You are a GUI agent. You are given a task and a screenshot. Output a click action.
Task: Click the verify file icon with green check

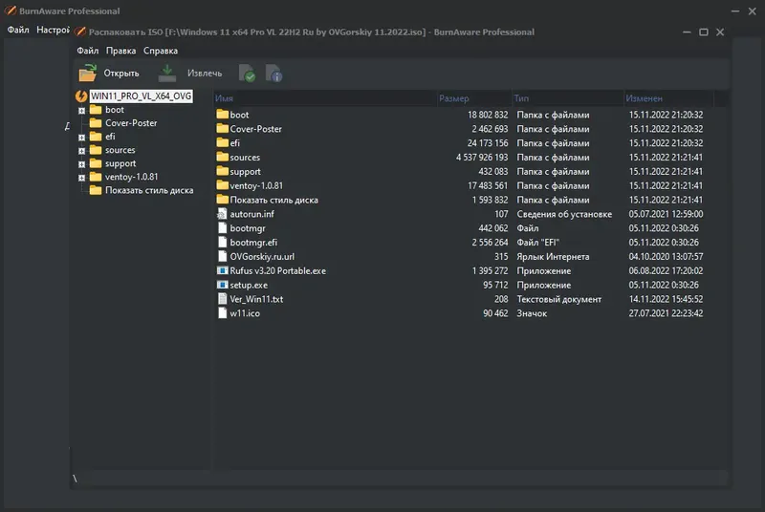pyautogui.click(x=247, y=73)
